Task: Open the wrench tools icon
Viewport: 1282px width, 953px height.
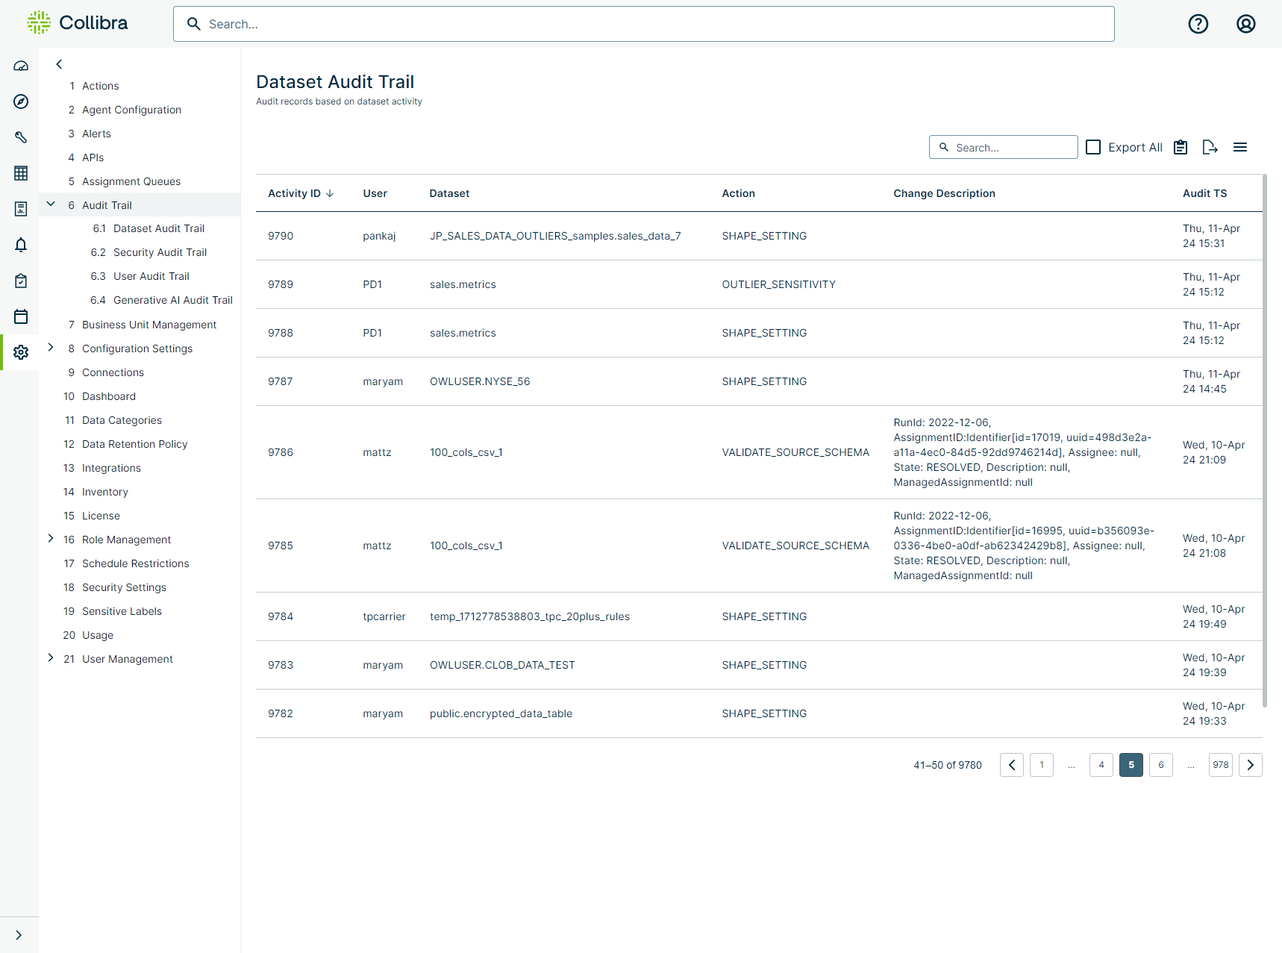Action: [x=21, y=137]
